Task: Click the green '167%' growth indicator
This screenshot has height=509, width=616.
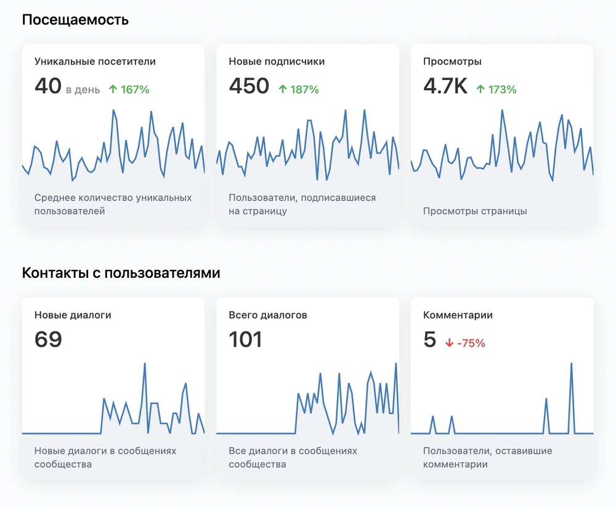Action: click(129, 89)
